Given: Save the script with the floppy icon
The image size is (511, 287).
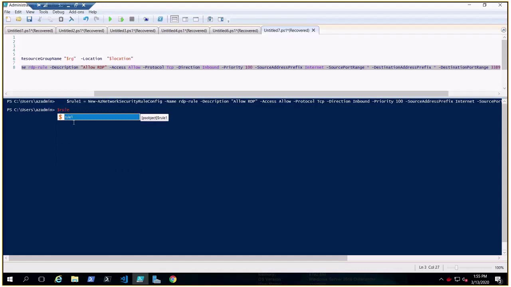Looking at the screenshot, I should (x=29, y=19).
